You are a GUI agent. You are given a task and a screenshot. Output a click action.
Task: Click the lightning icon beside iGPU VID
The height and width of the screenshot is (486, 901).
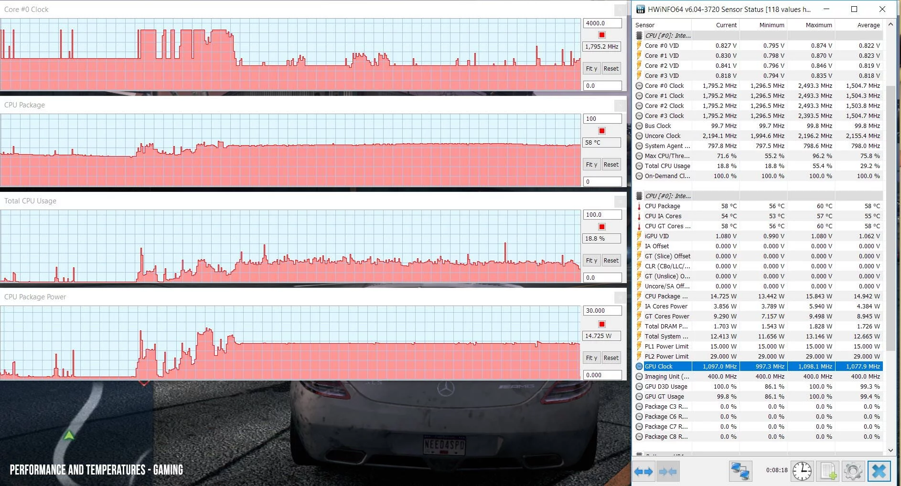pos(639,236)
